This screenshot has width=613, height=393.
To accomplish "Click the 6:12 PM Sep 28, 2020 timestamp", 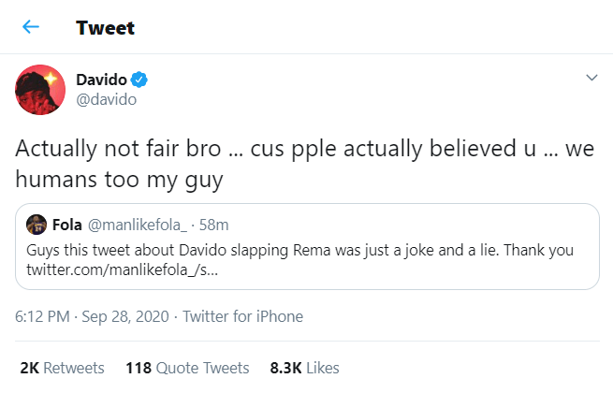I will click(92, 316).
